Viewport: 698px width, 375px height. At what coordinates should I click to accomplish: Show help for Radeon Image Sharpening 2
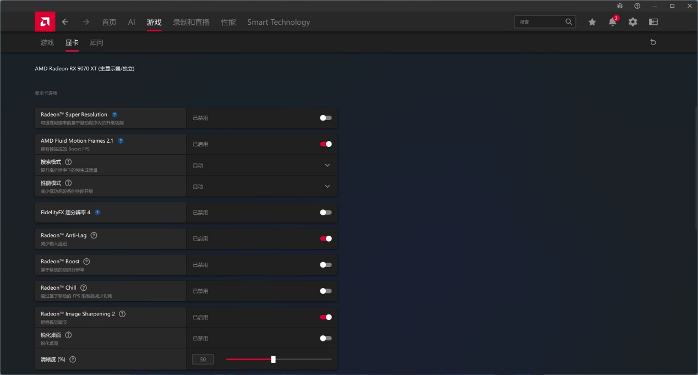(122, 314)
